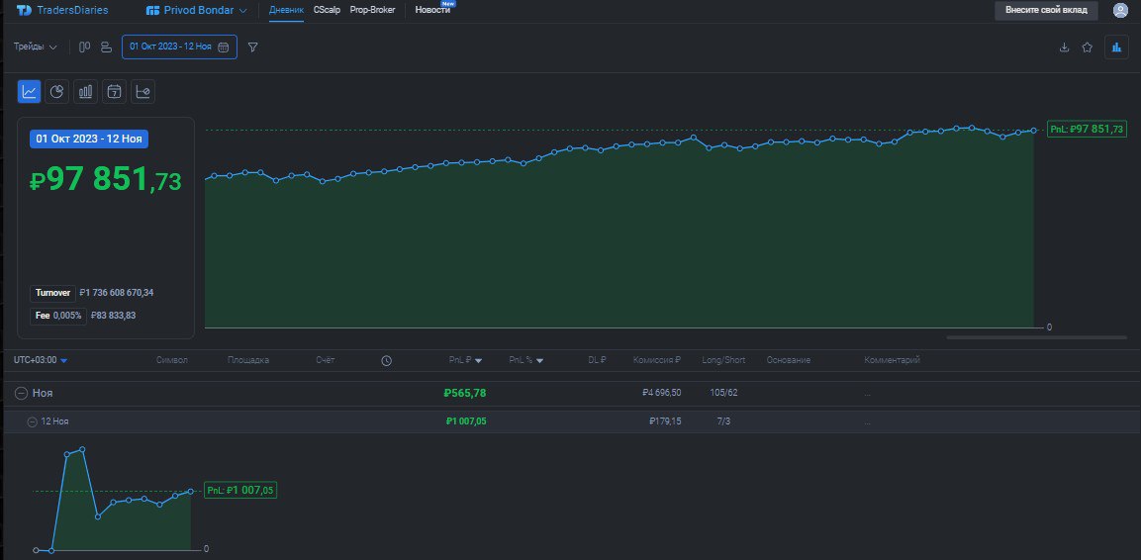
Task: Click the horizontal chart scrollbar
Action: click(1036, 337)
